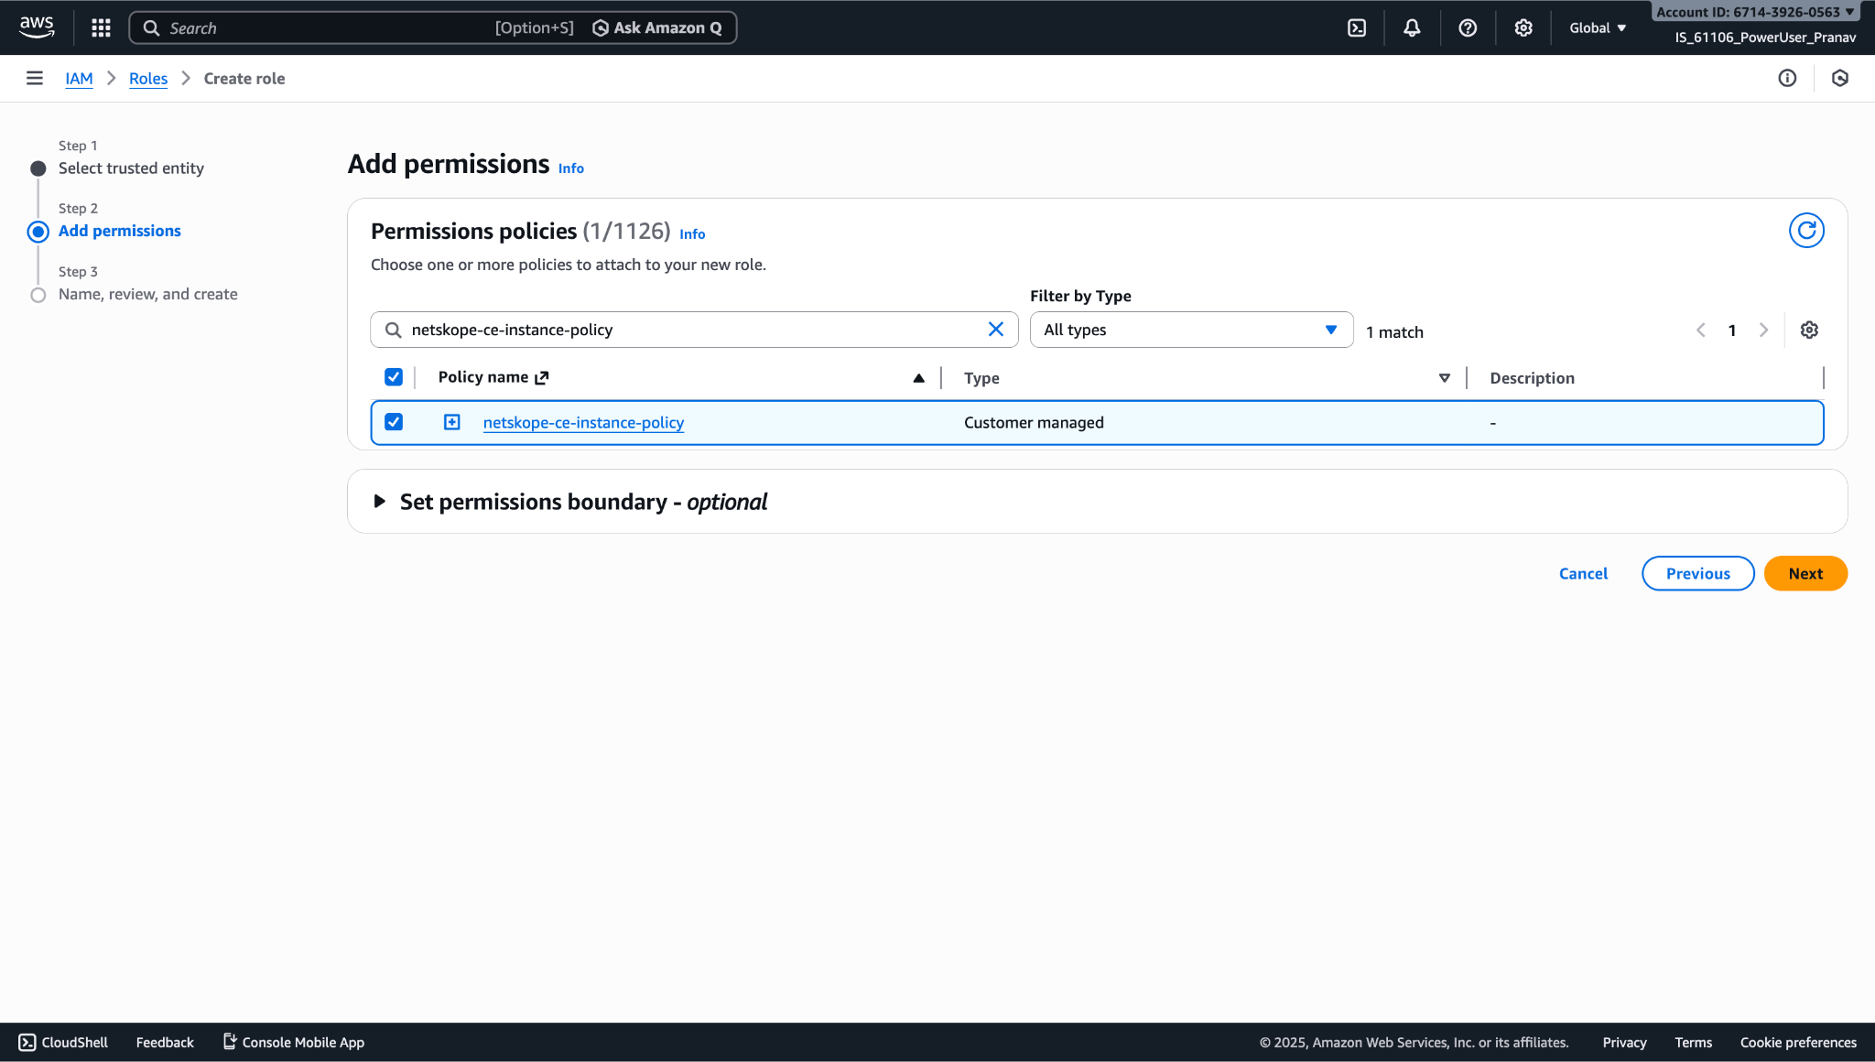Open the help question mark menu

pos(1468,27)
